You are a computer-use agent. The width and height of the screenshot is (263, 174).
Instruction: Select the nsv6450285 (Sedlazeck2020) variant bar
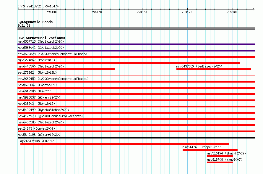coord(136,125)
